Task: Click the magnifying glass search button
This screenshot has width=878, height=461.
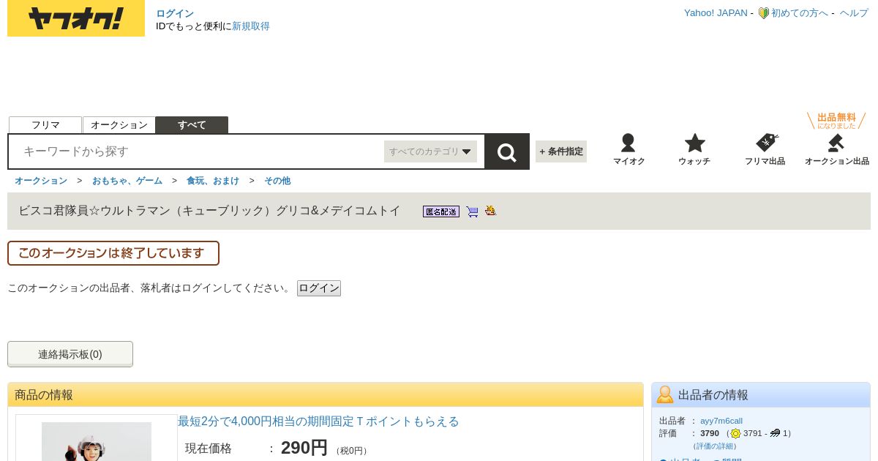Action: click(507, 151)
